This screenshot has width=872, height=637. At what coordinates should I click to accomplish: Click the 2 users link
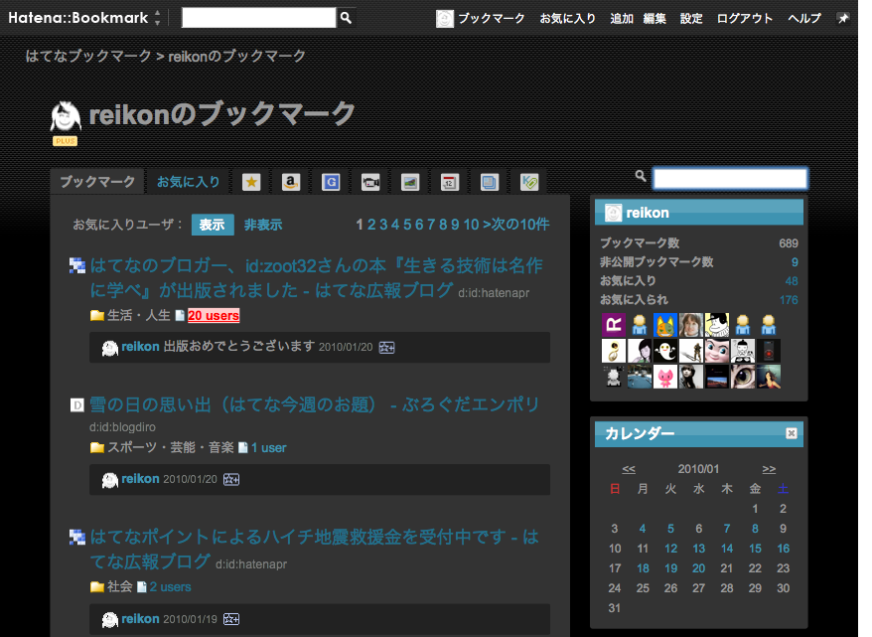(170, 587)
